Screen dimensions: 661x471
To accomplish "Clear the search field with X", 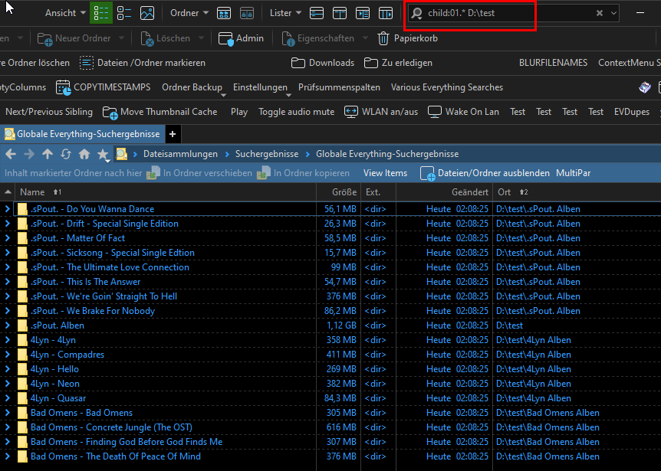I will tap(600, 13).
